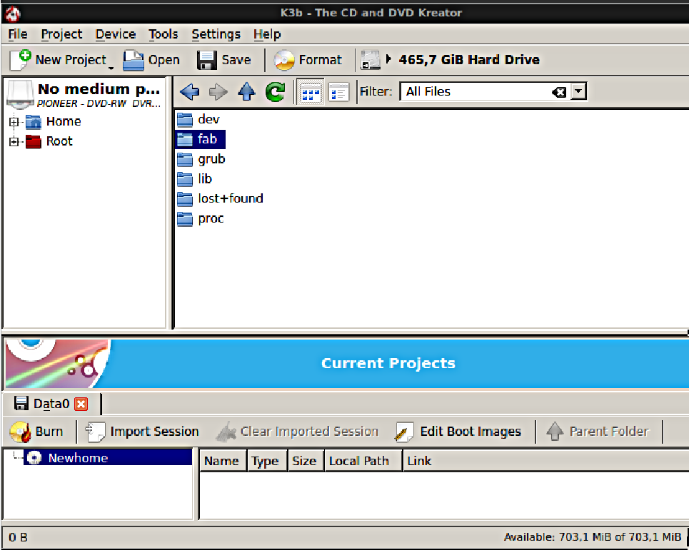Click the Available 703,1 MiB status text
The width and height of the screenshot is (689, 550).
pyautogui.click(x=593, y=537)
